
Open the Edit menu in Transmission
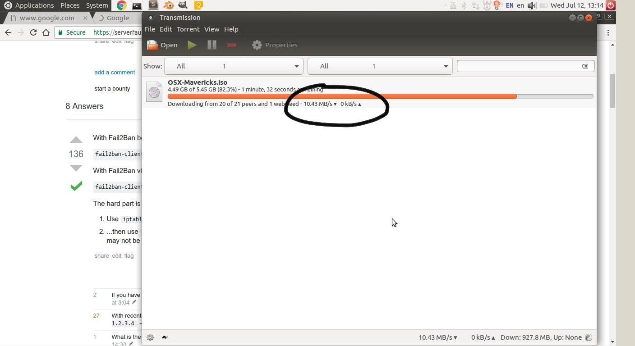[166, 29]
